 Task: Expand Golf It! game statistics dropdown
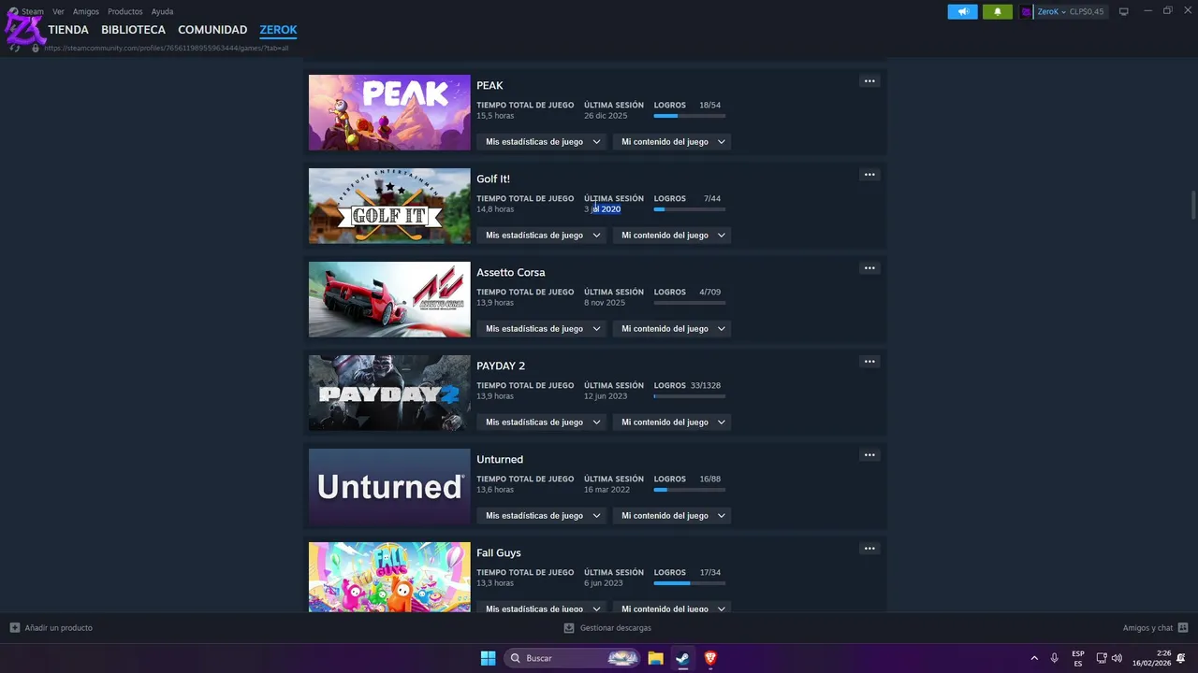[543, 236]
